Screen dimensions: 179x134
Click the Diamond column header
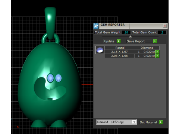[x=147, y=48]
